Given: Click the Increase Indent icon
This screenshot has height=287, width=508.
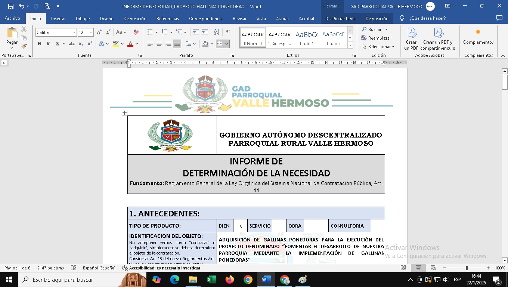Looking at the screenshot, I should [205, 32].
